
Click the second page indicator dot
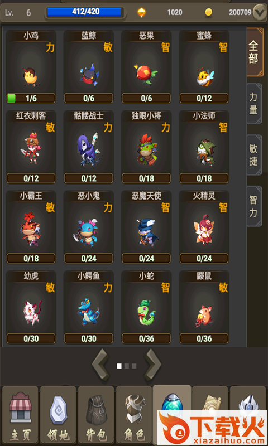coord(127,366)
